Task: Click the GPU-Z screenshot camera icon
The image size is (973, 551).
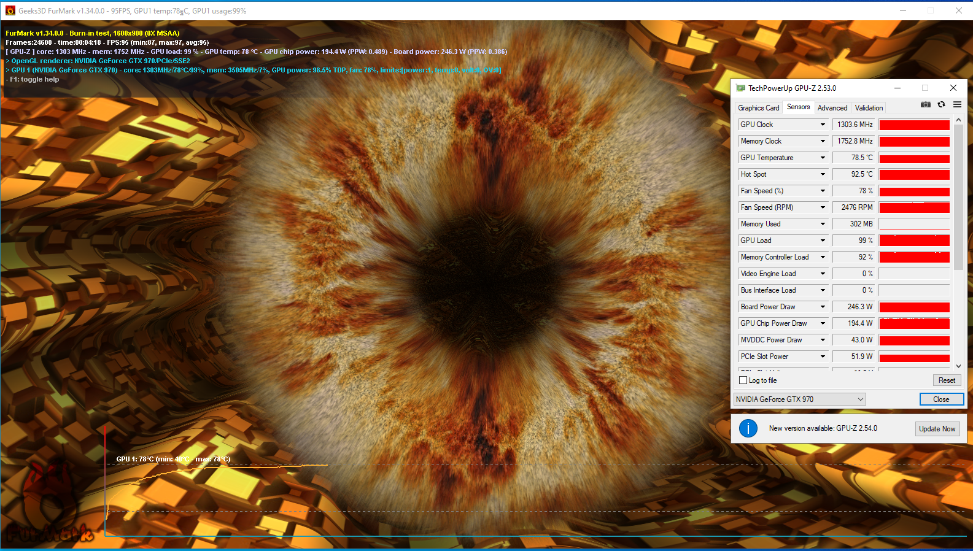Action: coord(926,105)
